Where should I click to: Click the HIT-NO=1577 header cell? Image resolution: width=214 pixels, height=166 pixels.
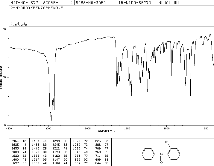(25, 3)
